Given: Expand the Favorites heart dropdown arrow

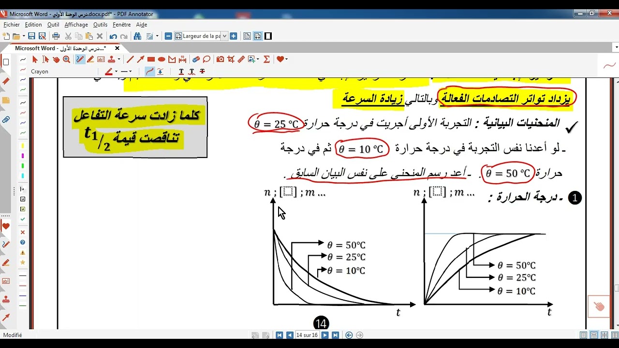Looking at the screenshot, I should point(286,59).
